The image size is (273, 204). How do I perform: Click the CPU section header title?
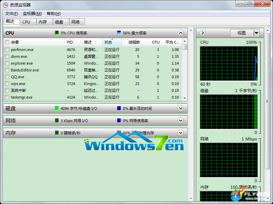pos(10,33)
